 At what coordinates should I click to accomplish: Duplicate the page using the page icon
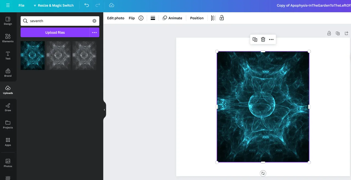[x=338, y=33]
